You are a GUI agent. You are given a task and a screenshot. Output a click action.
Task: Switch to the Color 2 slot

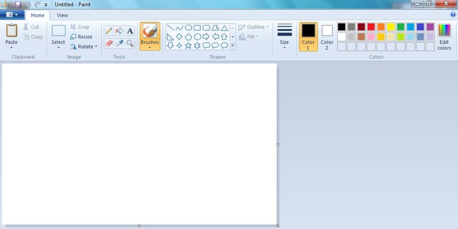pos(327,36)
